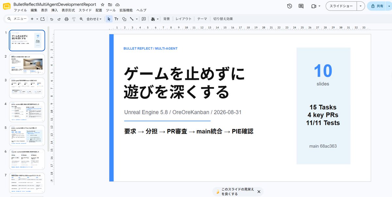
Task: Expand the line tool options arrow
Action: (x=137, y=19)
